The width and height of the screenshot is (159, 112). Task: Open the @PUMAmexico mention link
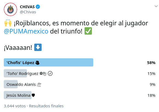coord(26,31)
